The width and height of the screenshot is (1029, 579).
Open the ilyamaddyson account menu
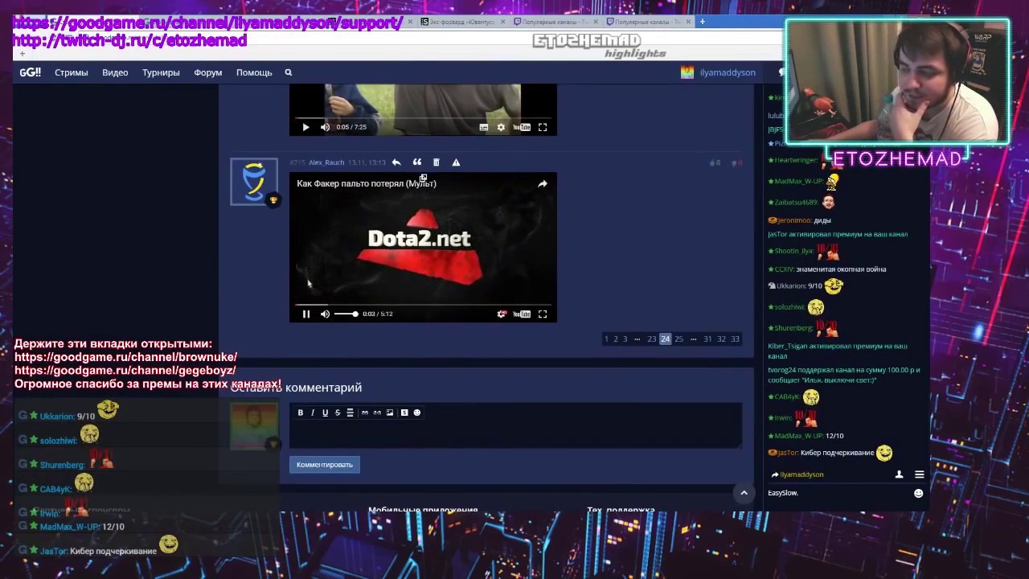pos(718,72)
